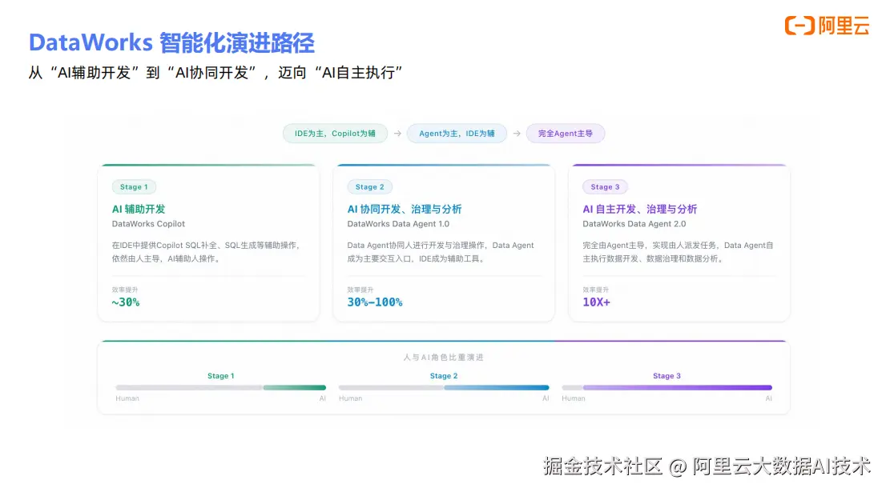Click the 'Stage 2' label above the ratio bar
Screen dimensions: 886x492
pyautogui.click(x=444, y=376)
